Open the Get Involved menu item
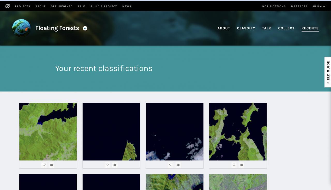The image size is (331, 190). (62, 6)
